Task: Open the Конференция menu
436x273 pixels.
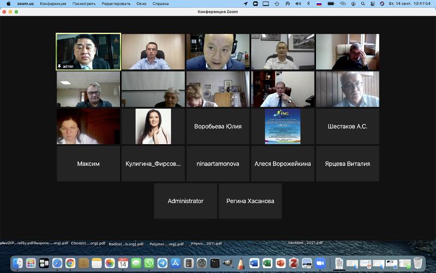Action: (53, 3)
